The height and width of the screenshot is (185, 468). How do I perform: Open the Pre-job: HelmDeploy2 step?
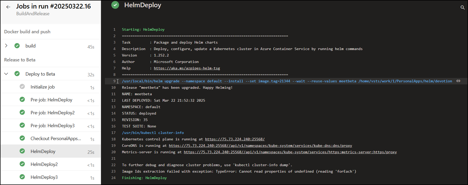[51, 113]
